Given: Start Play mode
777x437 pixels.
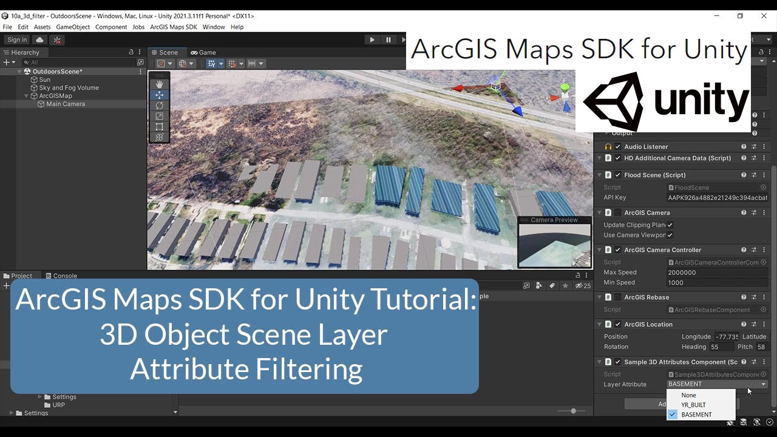Looking at the screenshot, I should tap(372, 39).
